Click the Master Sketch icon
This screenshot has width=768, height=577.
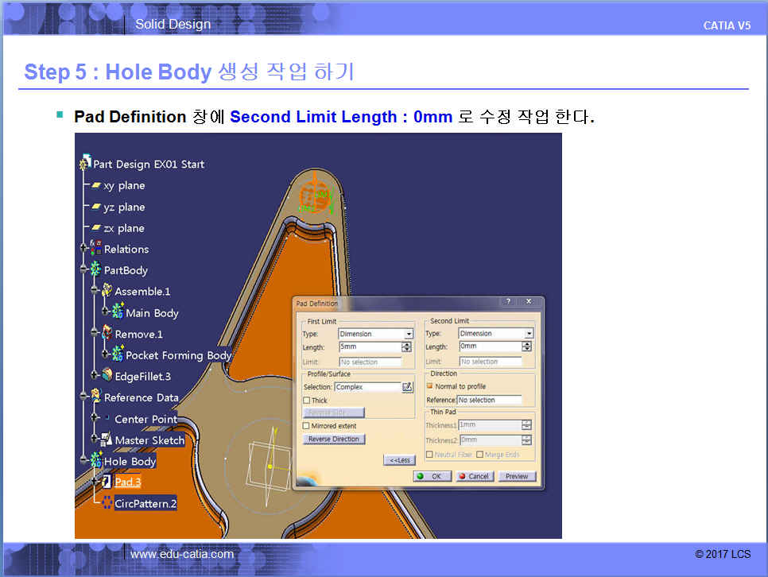[106, 440]
